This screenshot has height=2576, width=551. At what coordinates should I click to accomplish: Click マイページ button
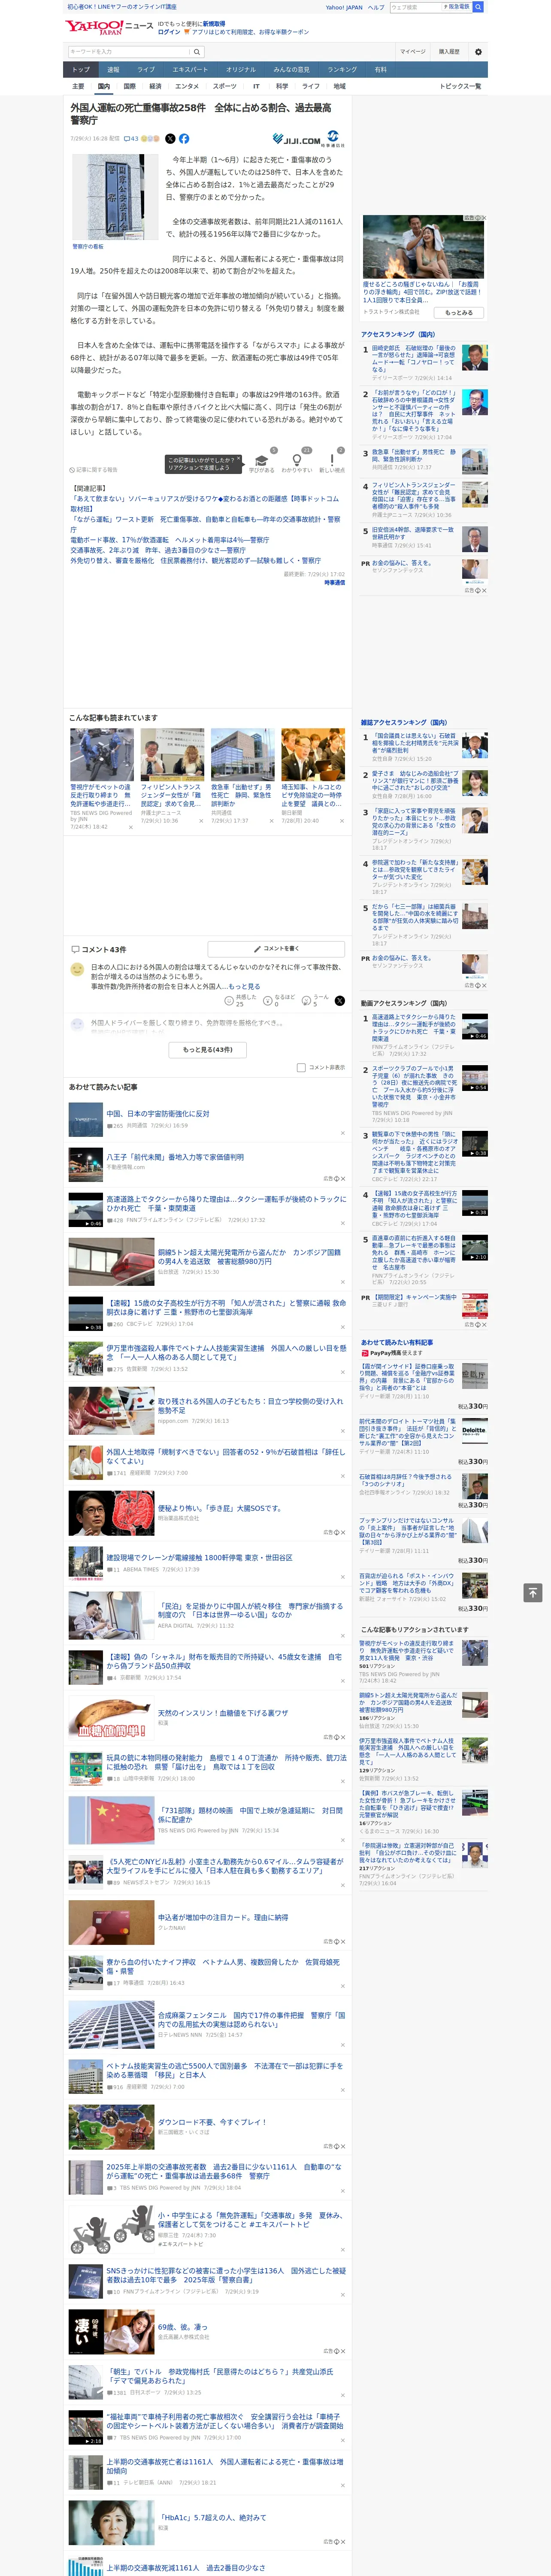[x=412, y=52]
